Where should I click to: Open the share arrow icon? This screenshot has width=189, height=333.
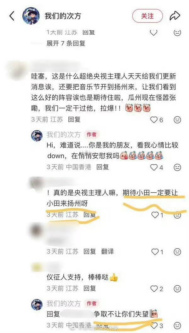[x=175, y=16]
